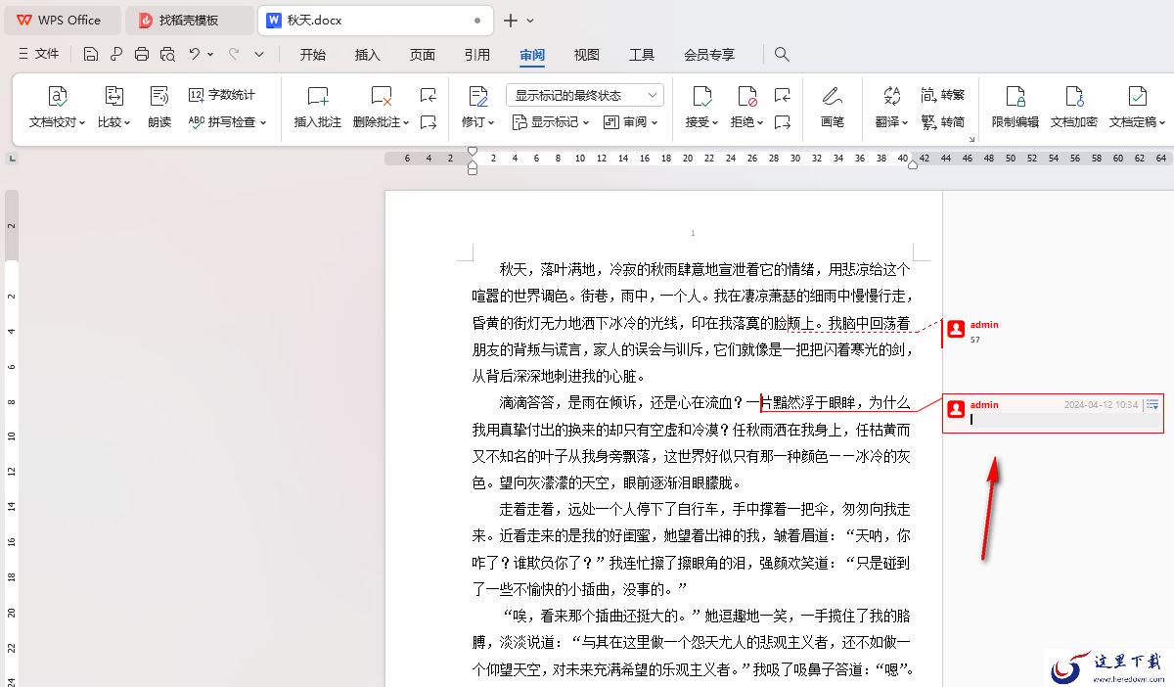Screen dimensions: 1174x687
Task: Click inside the active admin comment text field
Action: (x=1063, y=420)
